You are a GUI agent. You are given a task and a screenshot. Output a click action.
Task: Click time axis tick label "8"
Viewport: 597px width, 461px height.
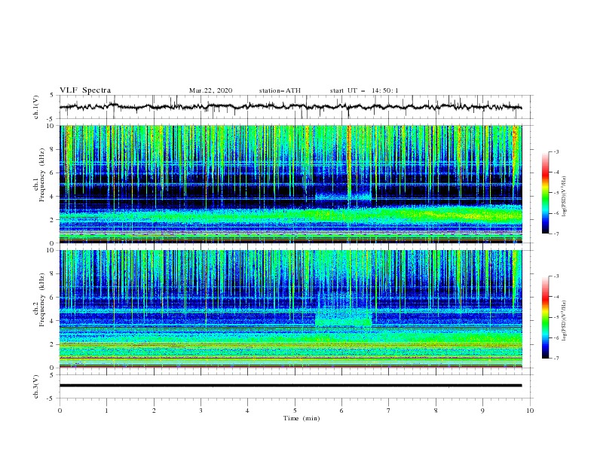coord(436,411)
